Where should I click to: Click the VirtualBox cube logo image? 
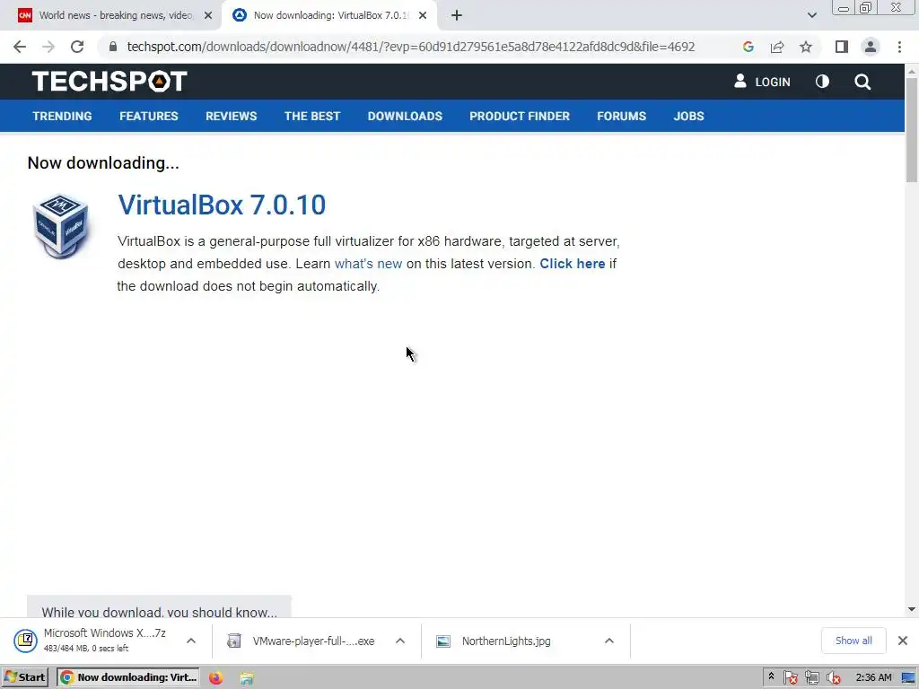60,226
